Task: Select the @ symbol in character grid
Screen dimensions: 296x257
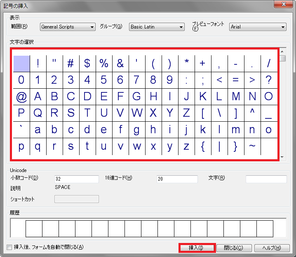Action: tap(21, 97)
